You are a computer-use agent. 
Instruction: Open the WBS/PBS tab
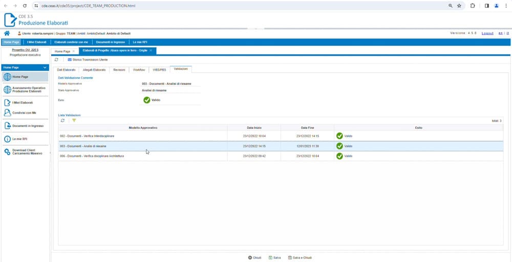[159, 70]
